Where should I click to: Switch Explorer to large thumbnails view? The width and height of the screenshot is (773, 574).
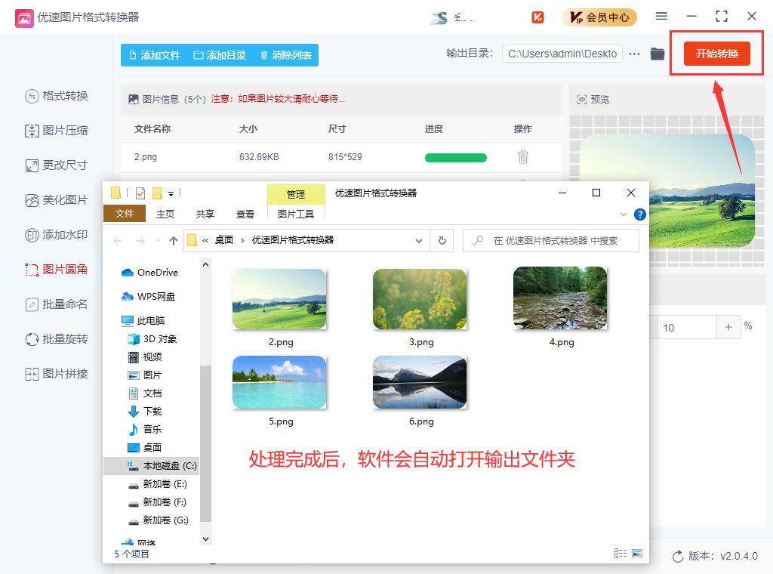[x=637, y=554]
